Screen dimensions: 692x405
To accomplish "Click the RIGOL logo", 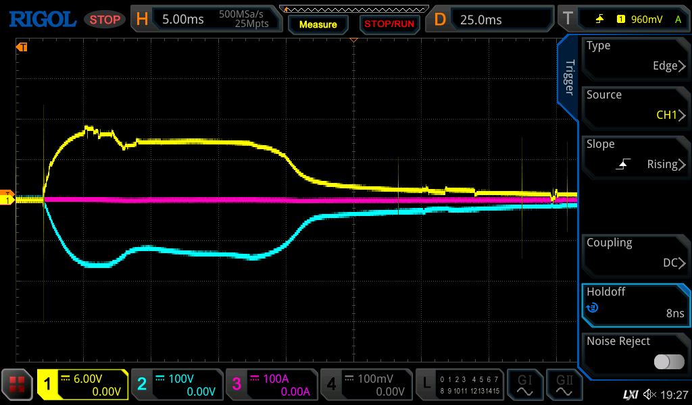I will [x=42, y=19].
